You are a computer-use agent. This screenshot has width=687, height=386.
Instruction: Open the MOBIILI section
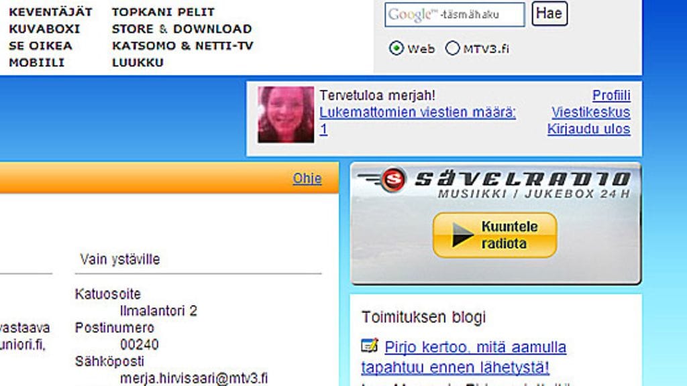tap(36, 62)
